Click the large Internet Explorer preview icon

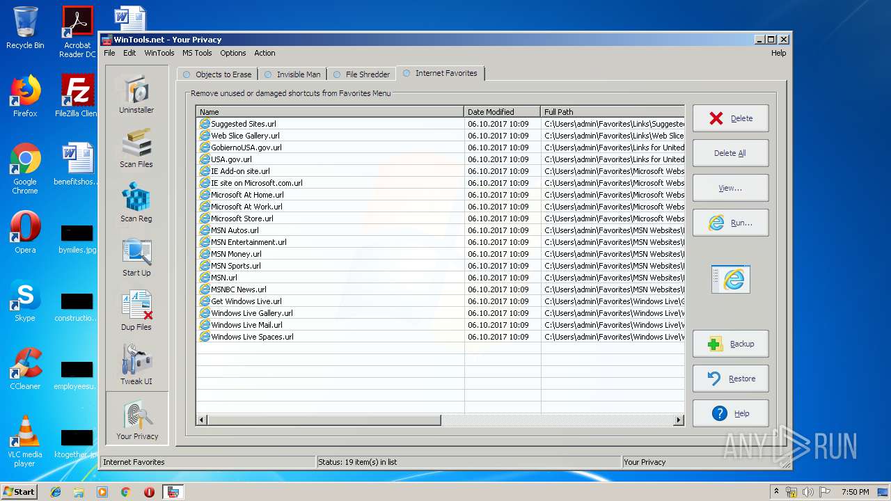731,279
